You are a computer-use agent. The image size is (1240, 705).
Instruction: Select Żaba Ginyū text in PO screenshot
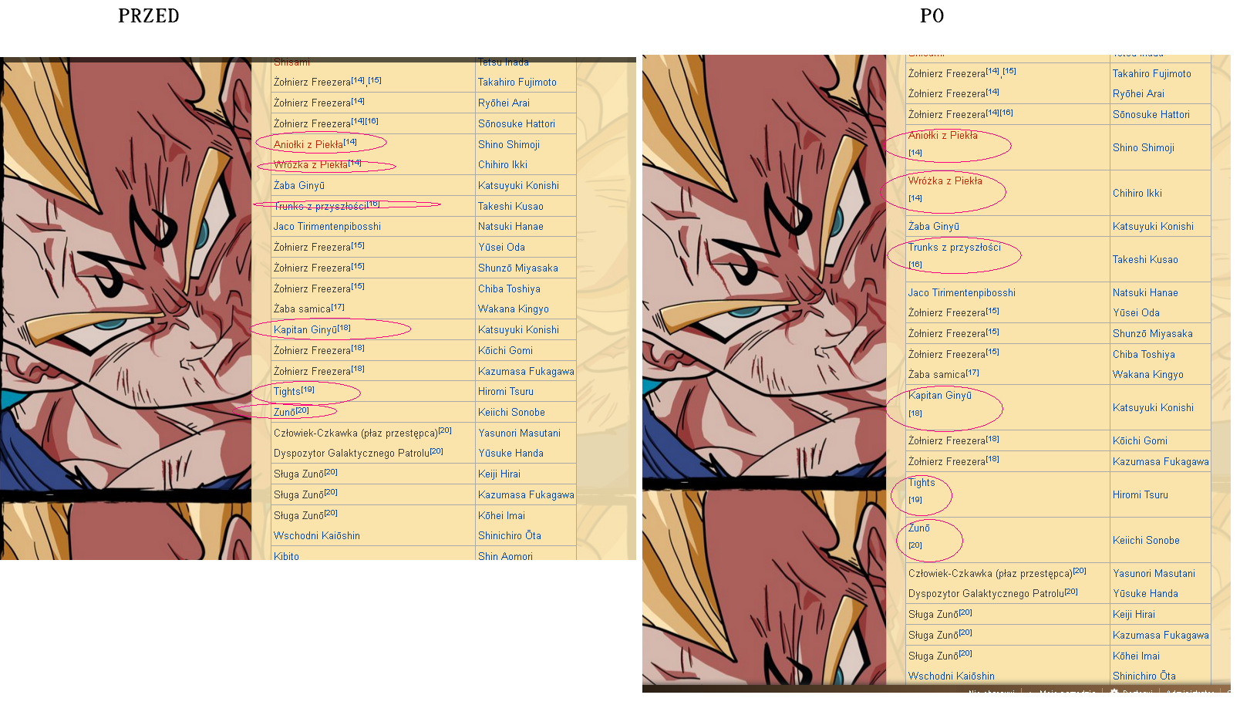tap(933, 227)
